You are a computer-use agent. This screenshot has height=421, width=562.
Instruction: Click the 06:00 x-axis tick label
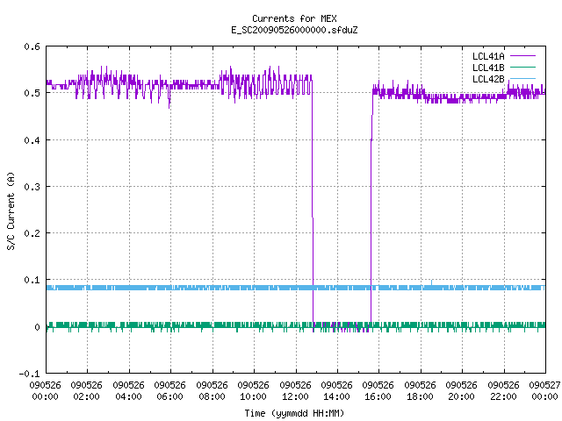coord(169,396)
